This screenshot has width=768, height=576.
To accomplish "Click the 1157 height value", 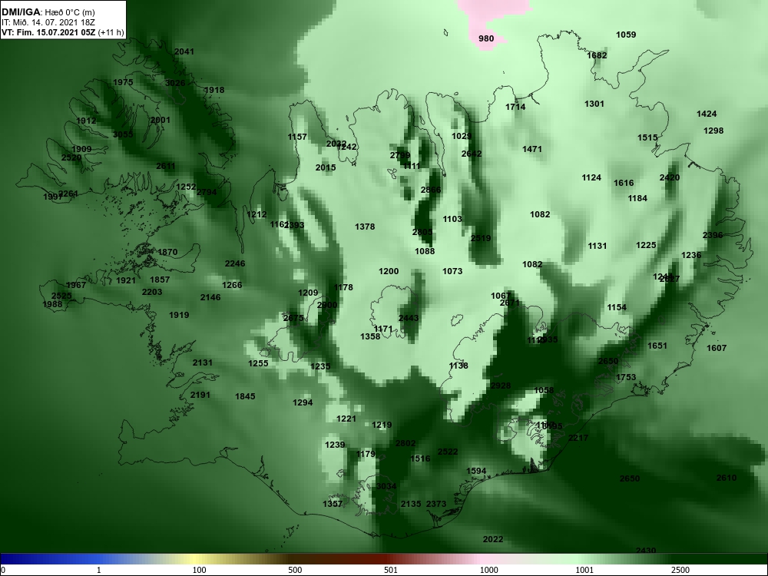I will click(x=297, y=137).
